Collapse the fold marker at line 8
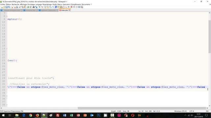The width and height of the screenshot is (211, 118). pyautogui.click(x=7, y=16)
